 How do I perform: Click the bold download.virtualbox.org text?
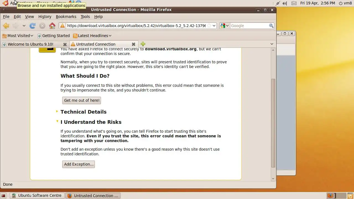[171, 49]
